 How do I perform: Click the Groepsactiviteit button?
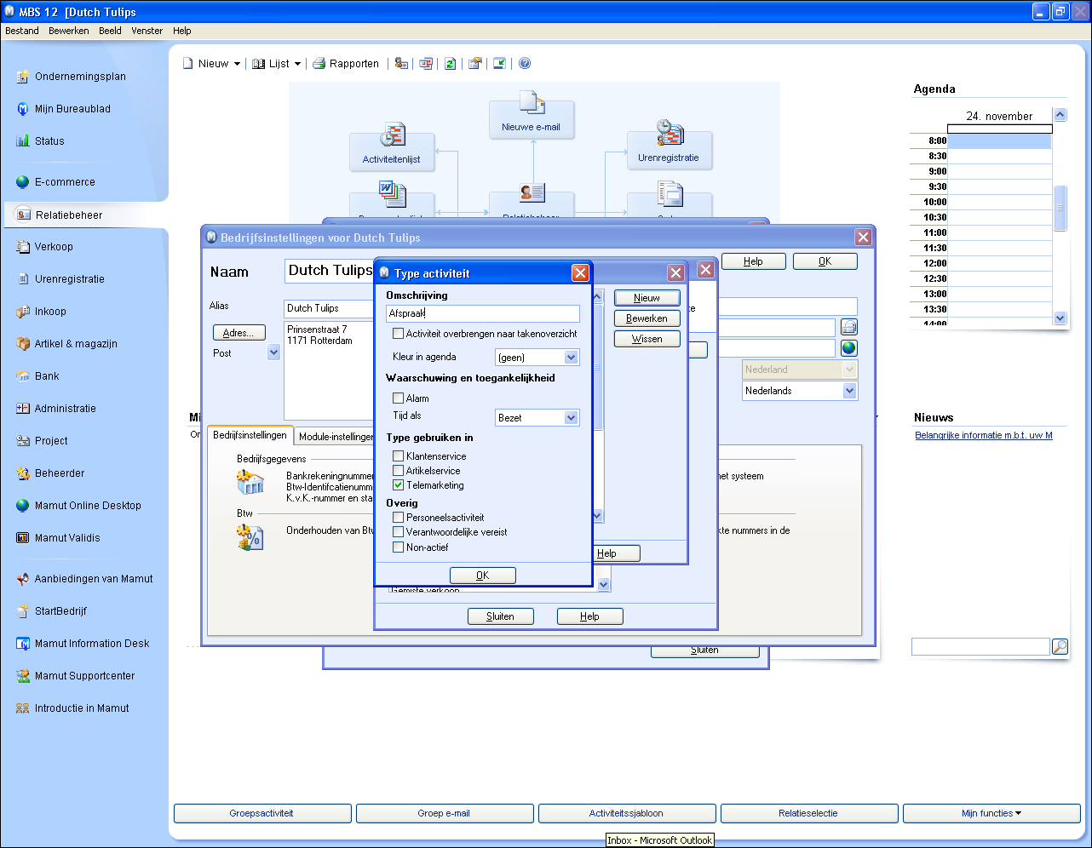(x=262, y=813)
